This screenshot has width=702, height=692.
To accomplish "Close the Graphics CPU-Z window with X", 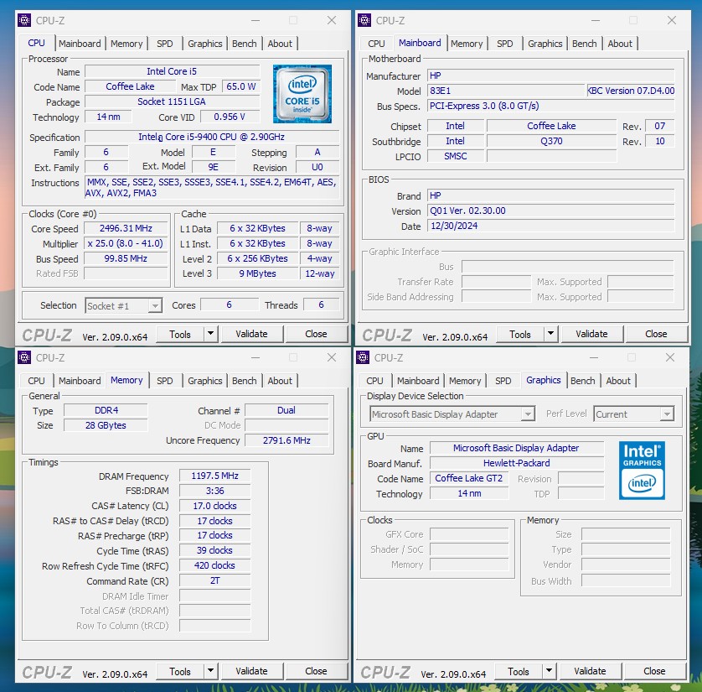I will click(x=670, y=357).
